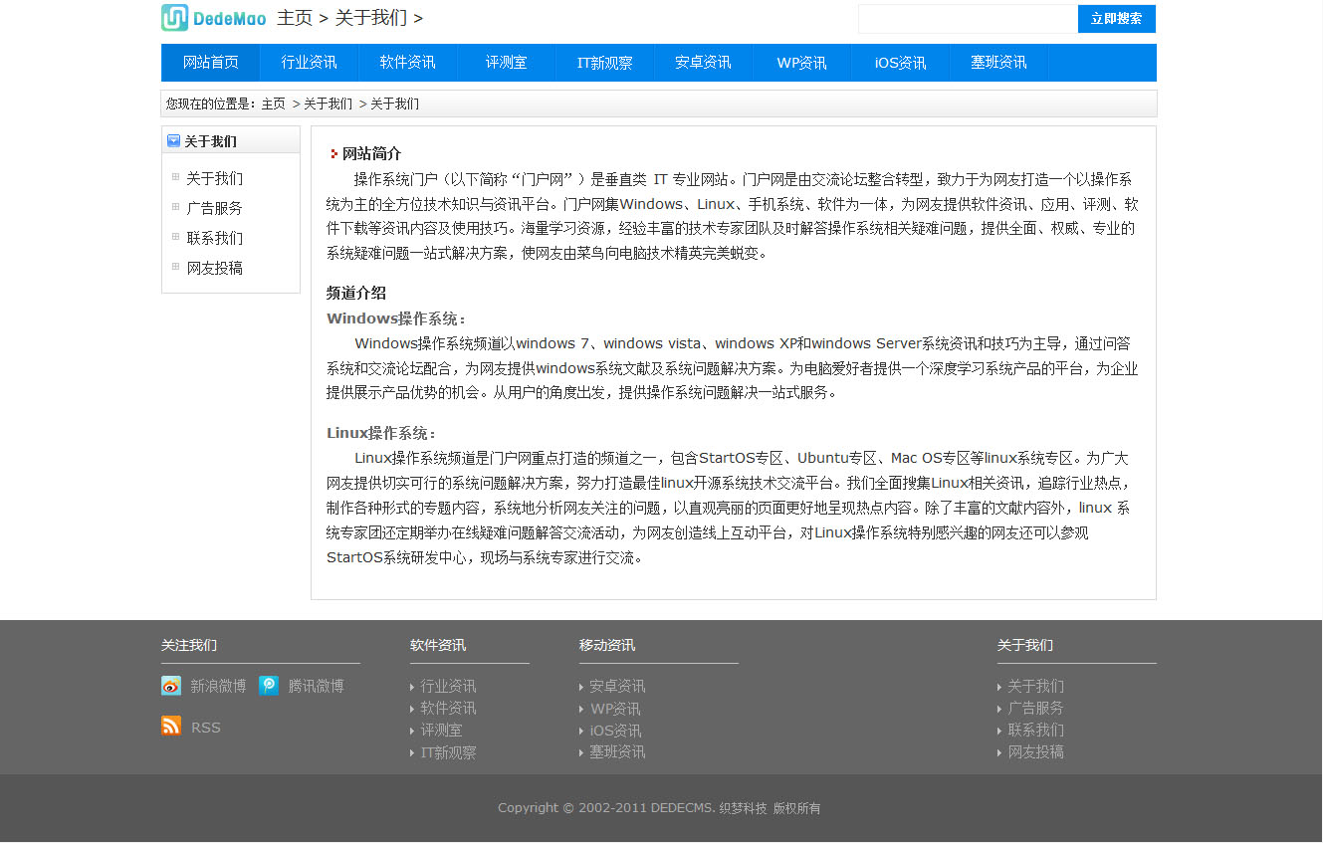Open the Tencent Weibo icon in footer
Screen dimensions: 1323x843
tap(269, 686)
